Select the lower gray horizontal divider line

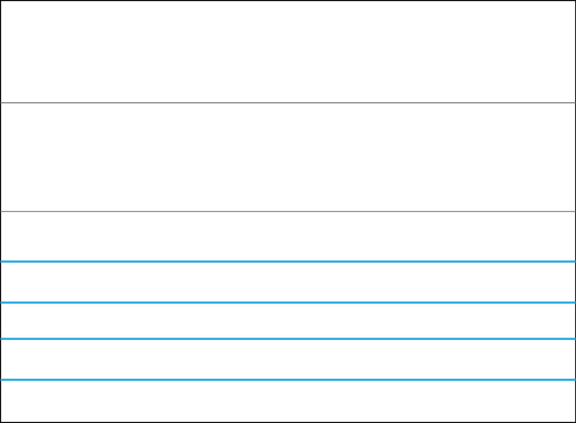pyautogui.click(x=288, y=211)
